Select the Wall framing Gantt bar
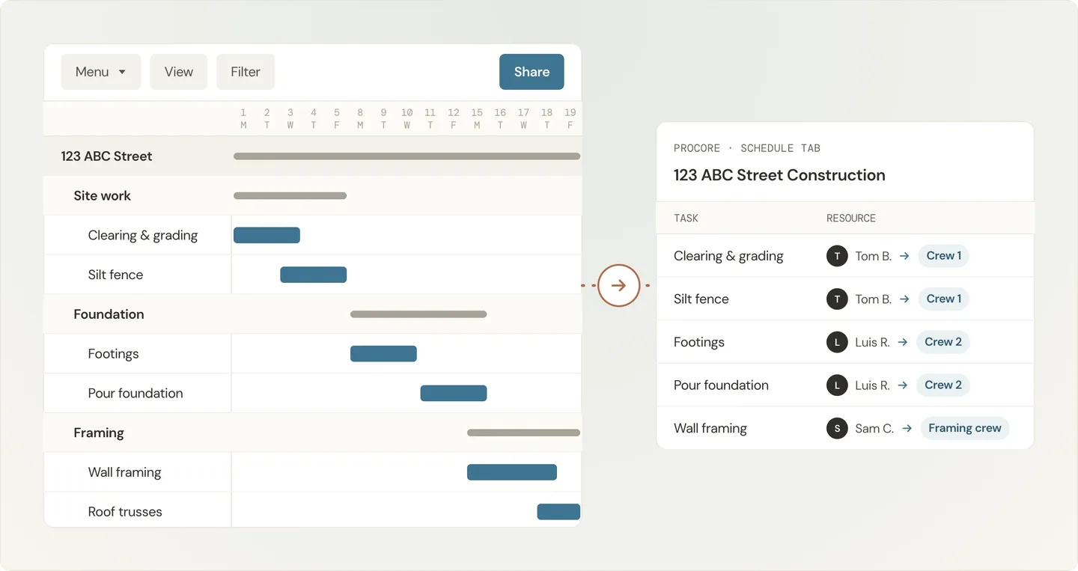 pos(512,472)
